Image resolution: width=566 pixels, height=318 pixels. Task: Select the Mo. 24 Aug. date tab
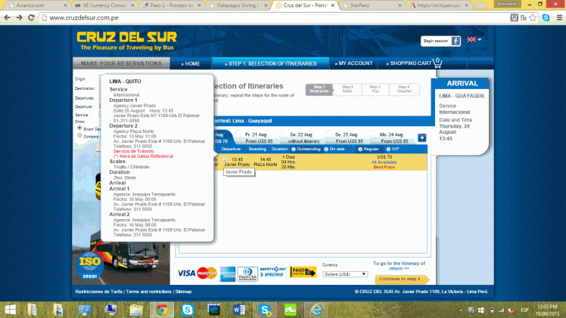point(392,138)
